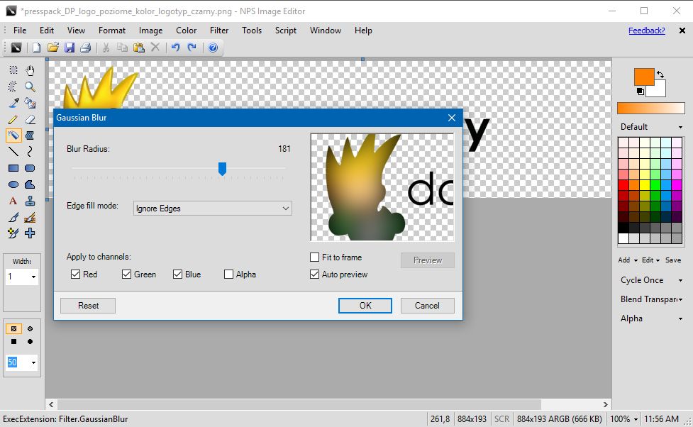Click the Paste clipboard toolbar icon
693x427 pixels.
[x=139, y=48]
